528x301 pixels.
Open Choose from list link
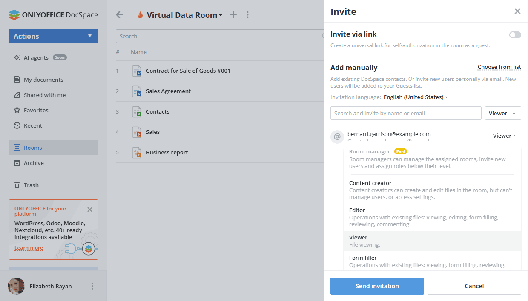tap(499, 67)
